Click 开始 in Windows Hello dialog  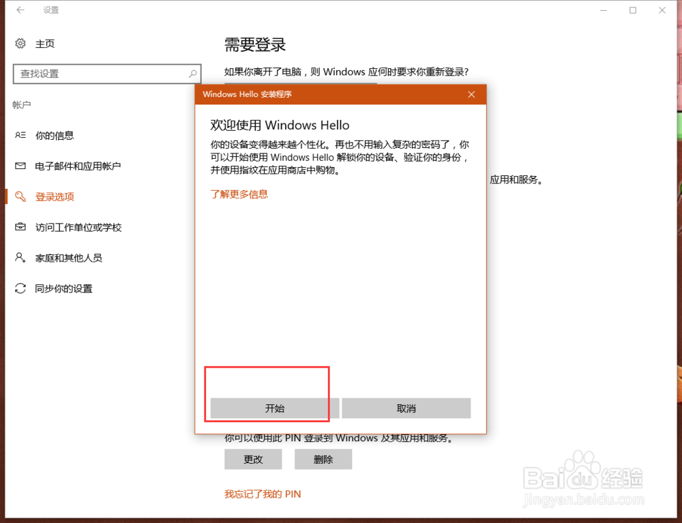coord(274,408)
